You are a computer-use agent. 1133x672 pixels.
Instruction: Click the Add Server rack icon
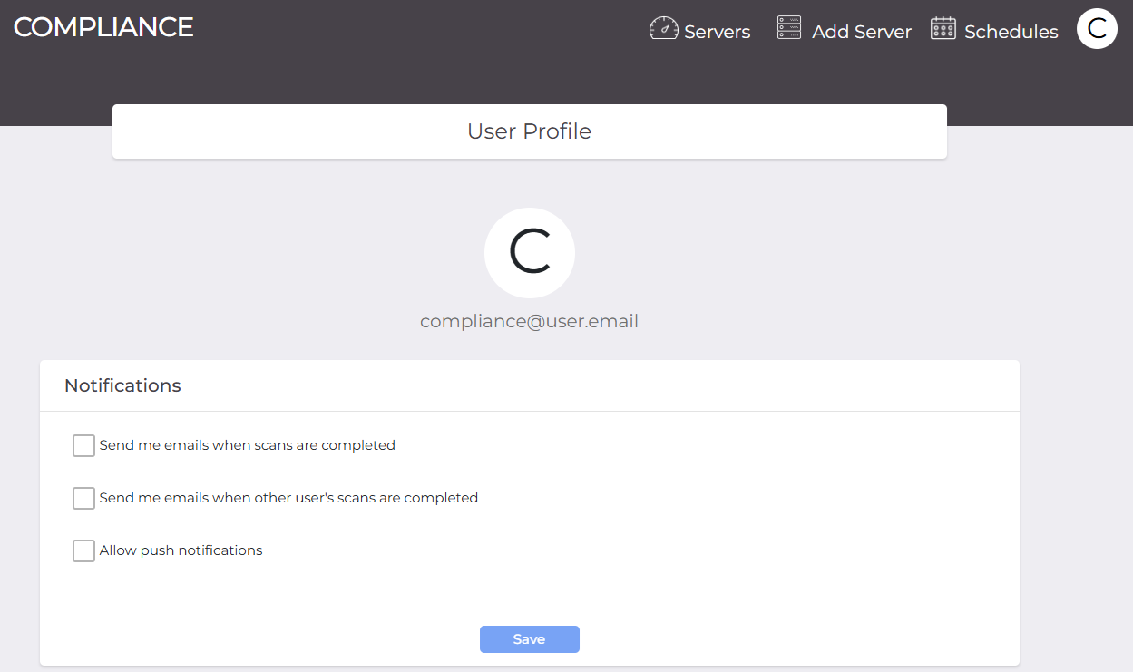point(789,28)
